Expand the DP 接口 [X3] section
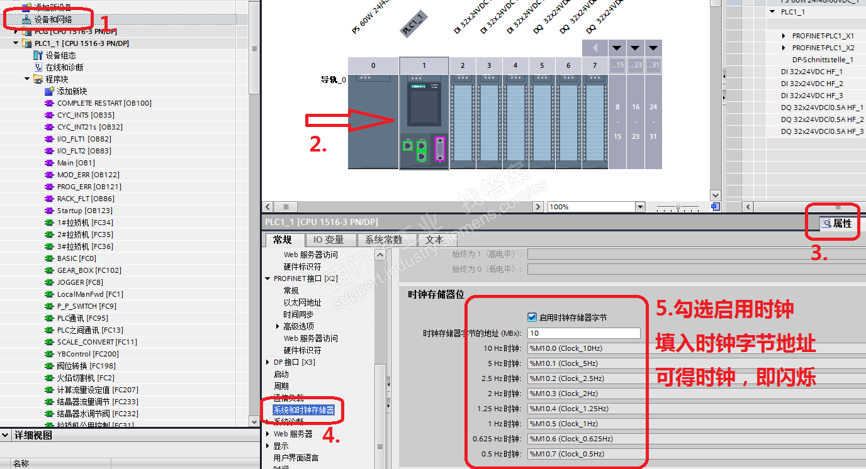 (x=268, y=362)
